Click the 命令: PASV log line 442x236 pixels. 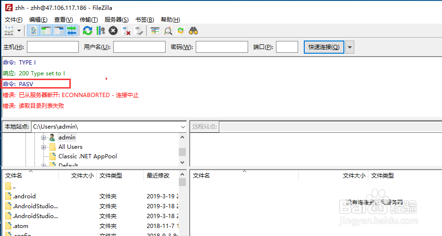pyautogui.click(x=18, y=84)
